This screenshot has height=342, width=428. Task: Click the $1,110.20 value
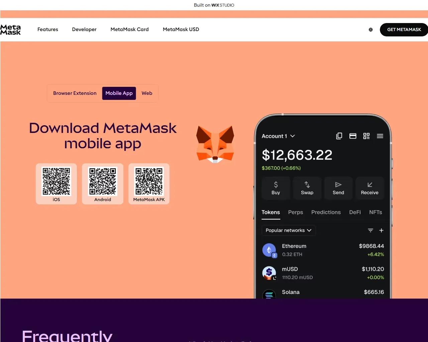click(x=373, y=269)
